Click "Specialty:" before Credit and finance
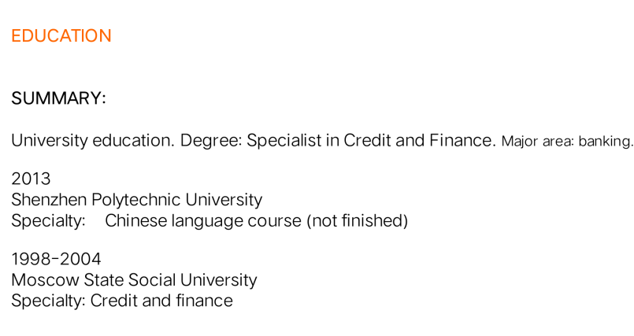 point(48,301)
